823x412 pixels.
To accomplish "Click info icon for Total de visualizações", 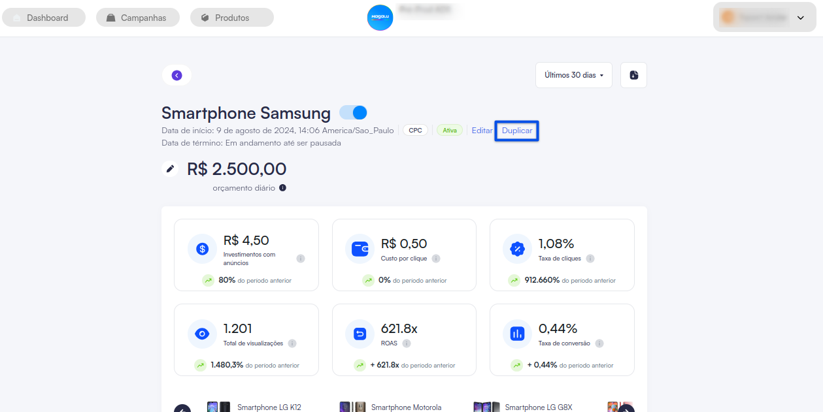I will tap(292, 343).
